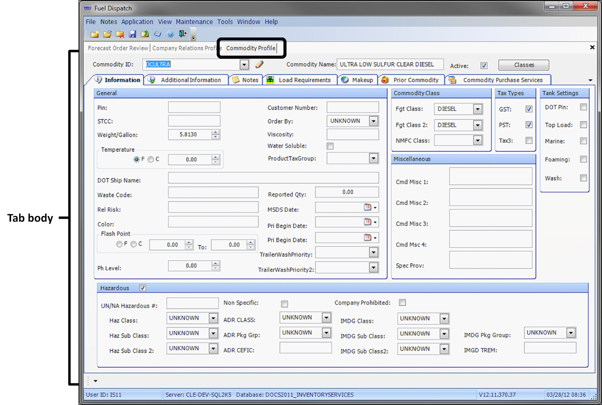Enable the Company Prohibited checkbox
Viewport: 602px width, 405px height.
click(x=402, y=303)
